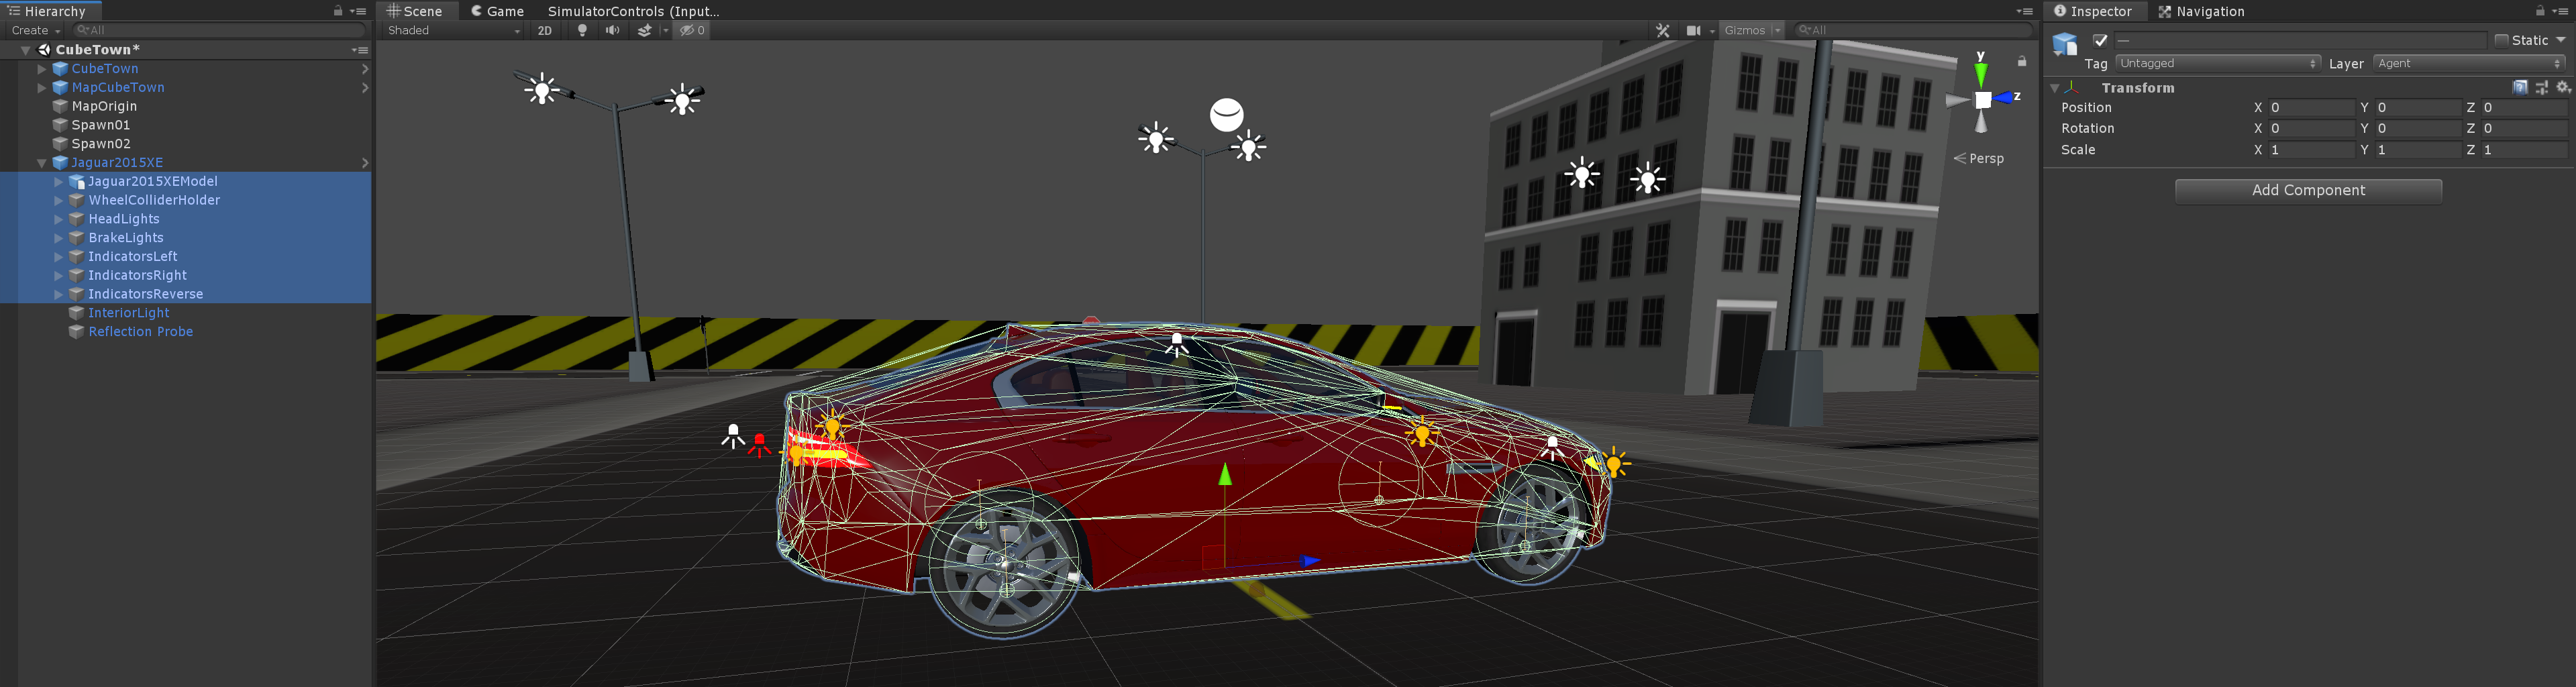Screen dimensions: 2576x687
Task: Switch to the Game tab
Action: pos(497,11)
